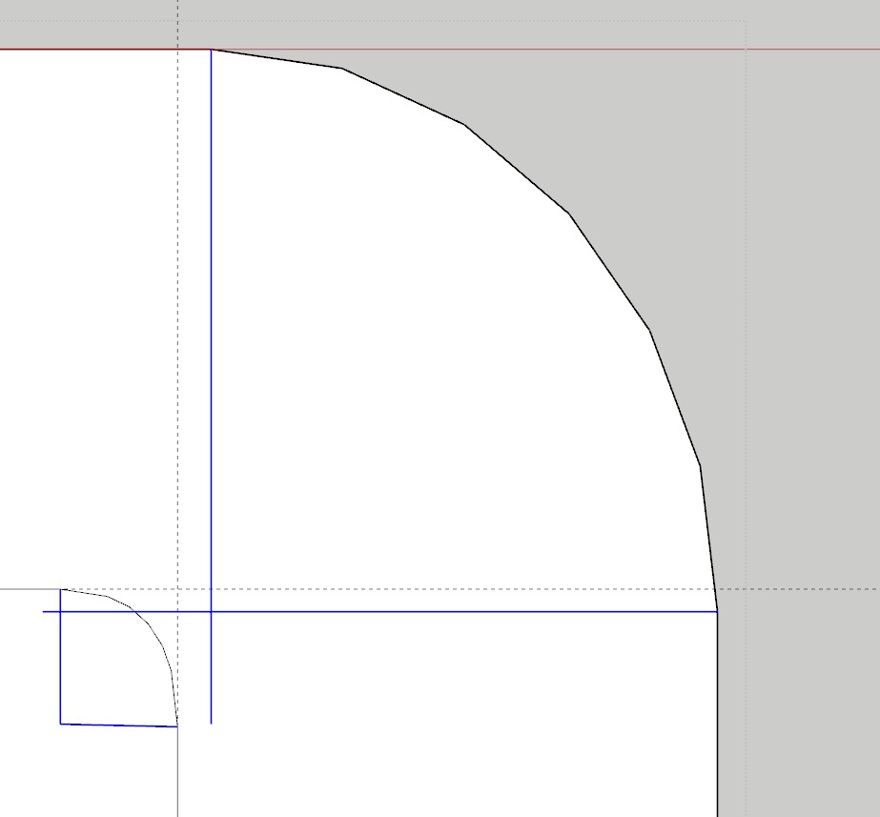Screen dimensions: 880x817
Task: Click the bottom endpoint of the small arc
Action: 177,726
